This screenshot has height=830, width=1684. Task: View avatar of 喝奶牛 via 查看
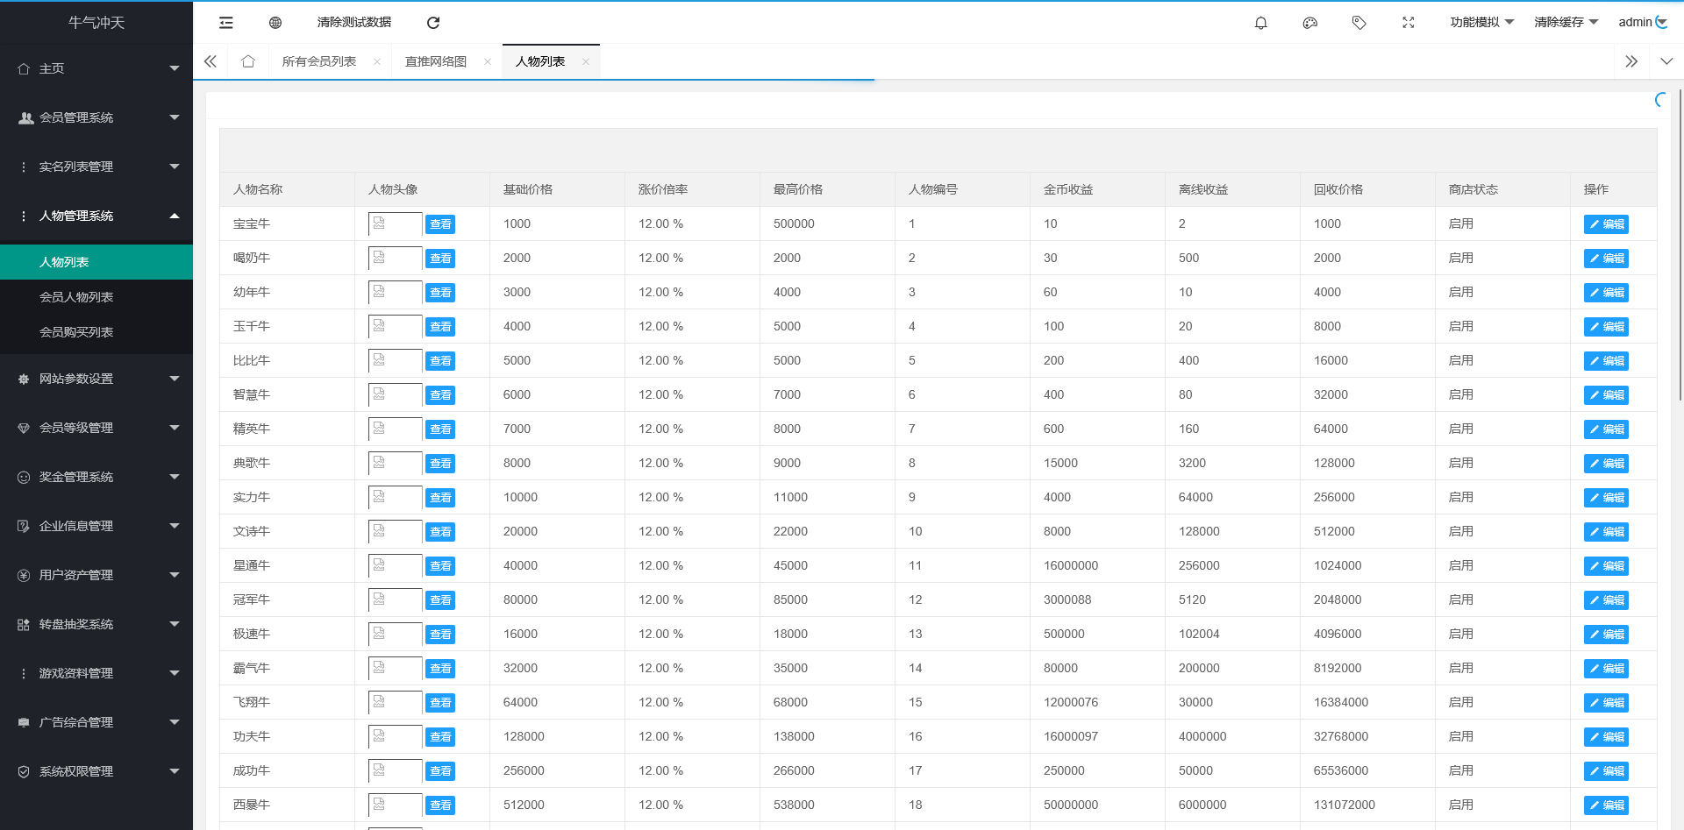coord(440,259)
